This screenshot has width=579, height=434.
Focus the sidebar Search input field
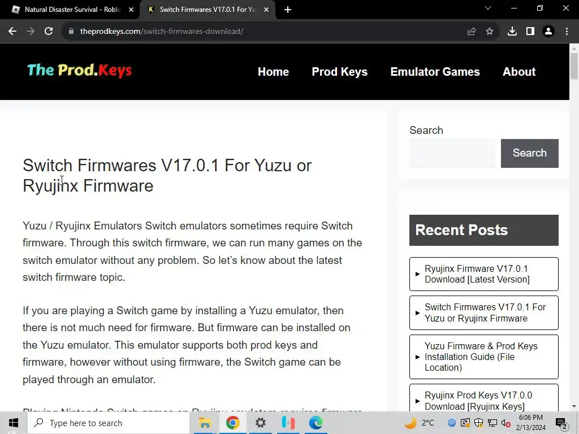click(x=452, y=153)
